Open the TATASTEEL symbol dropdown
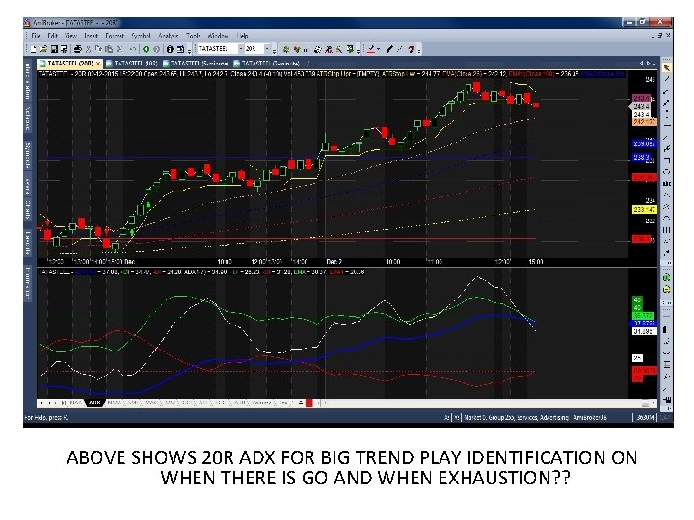The width and height of the screenshot is (694, 520). 241,49
